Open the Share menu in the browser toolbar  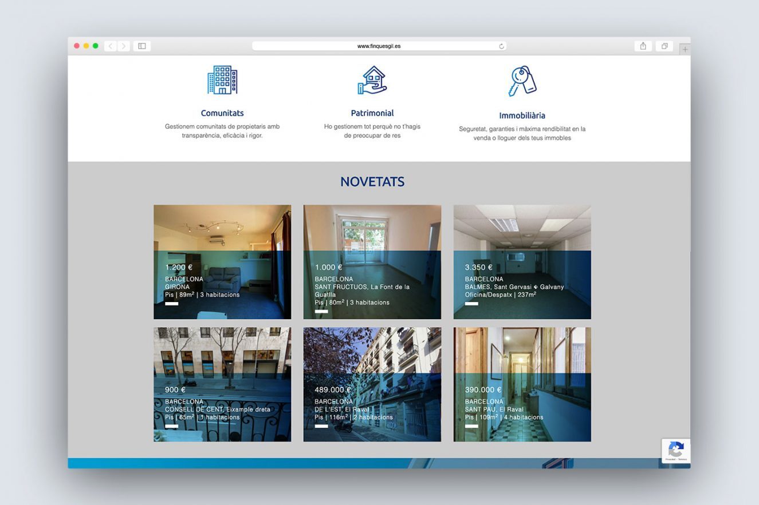click(x=643, y=46)
